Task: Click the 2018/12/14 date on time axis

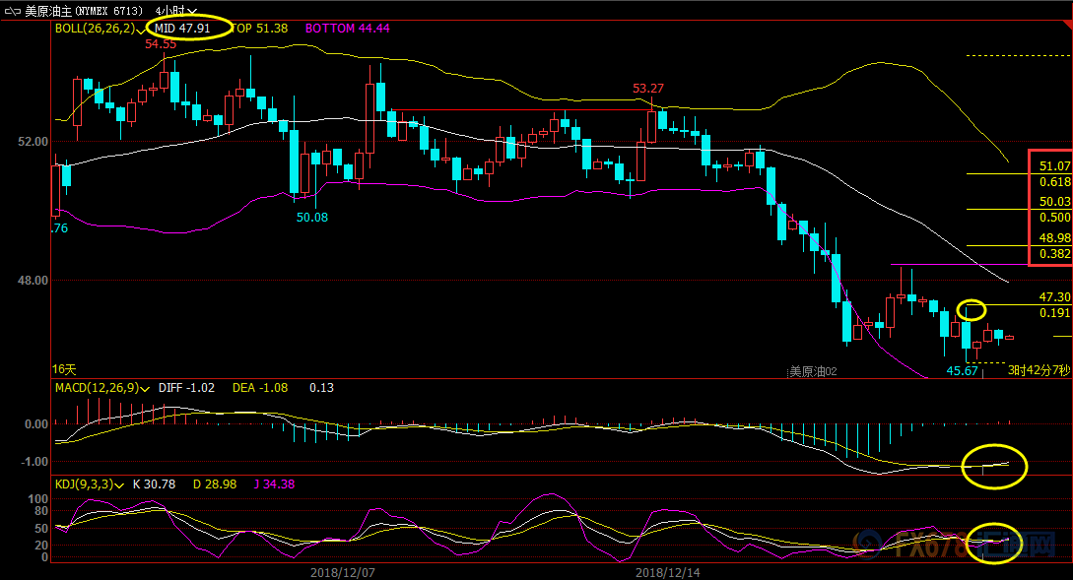Action: click(667, 571)
